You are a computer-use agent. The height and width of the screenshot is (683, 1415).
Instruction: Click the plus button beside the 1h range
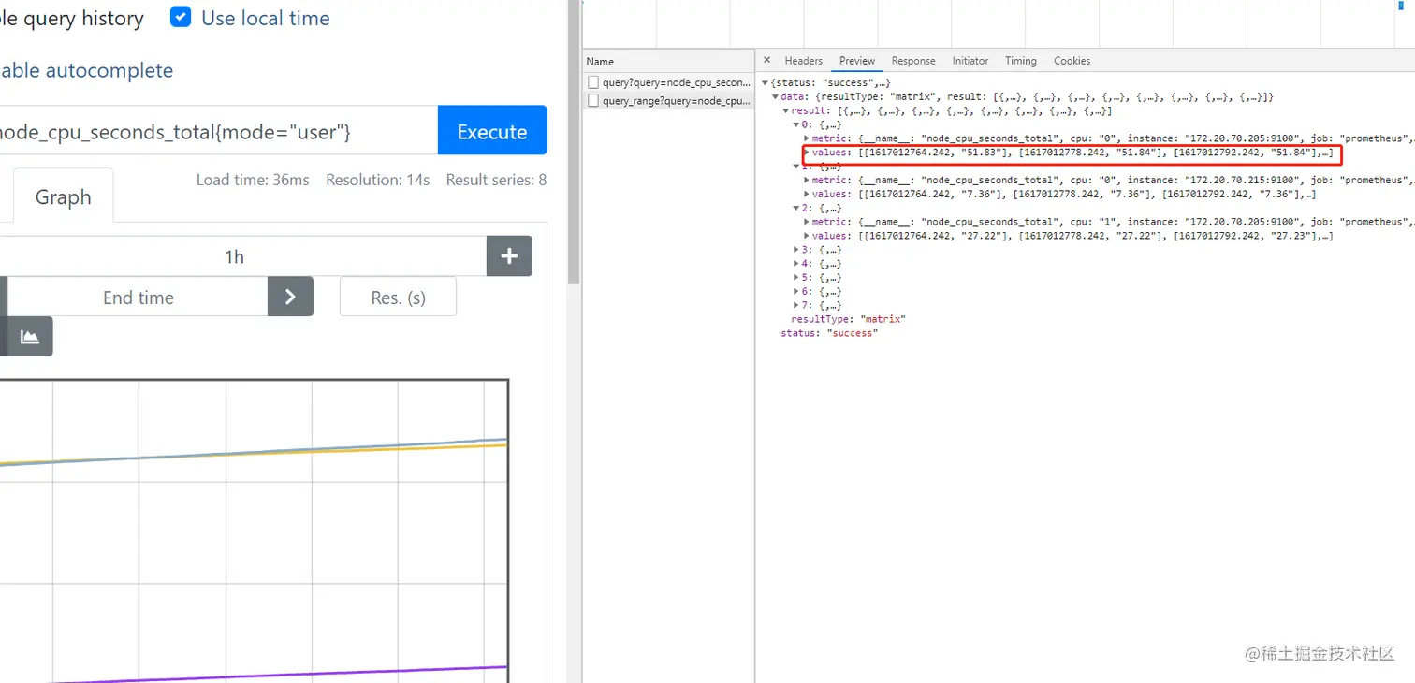point(509,256)
